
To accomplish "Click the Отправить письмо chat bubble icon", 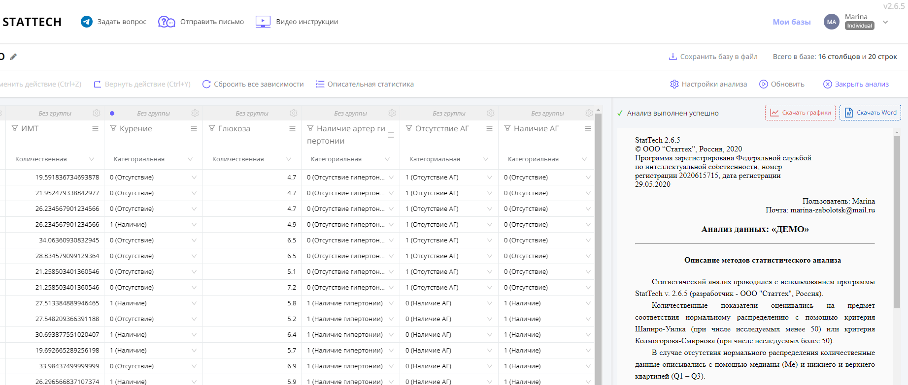I will point(167,22).
